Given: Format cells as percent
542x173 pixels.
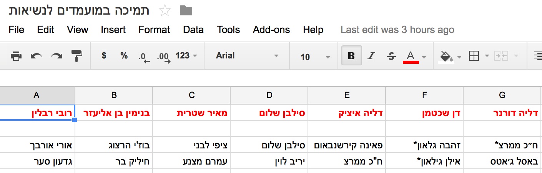Looking at the screenshot, I should [x=124, y=56].
